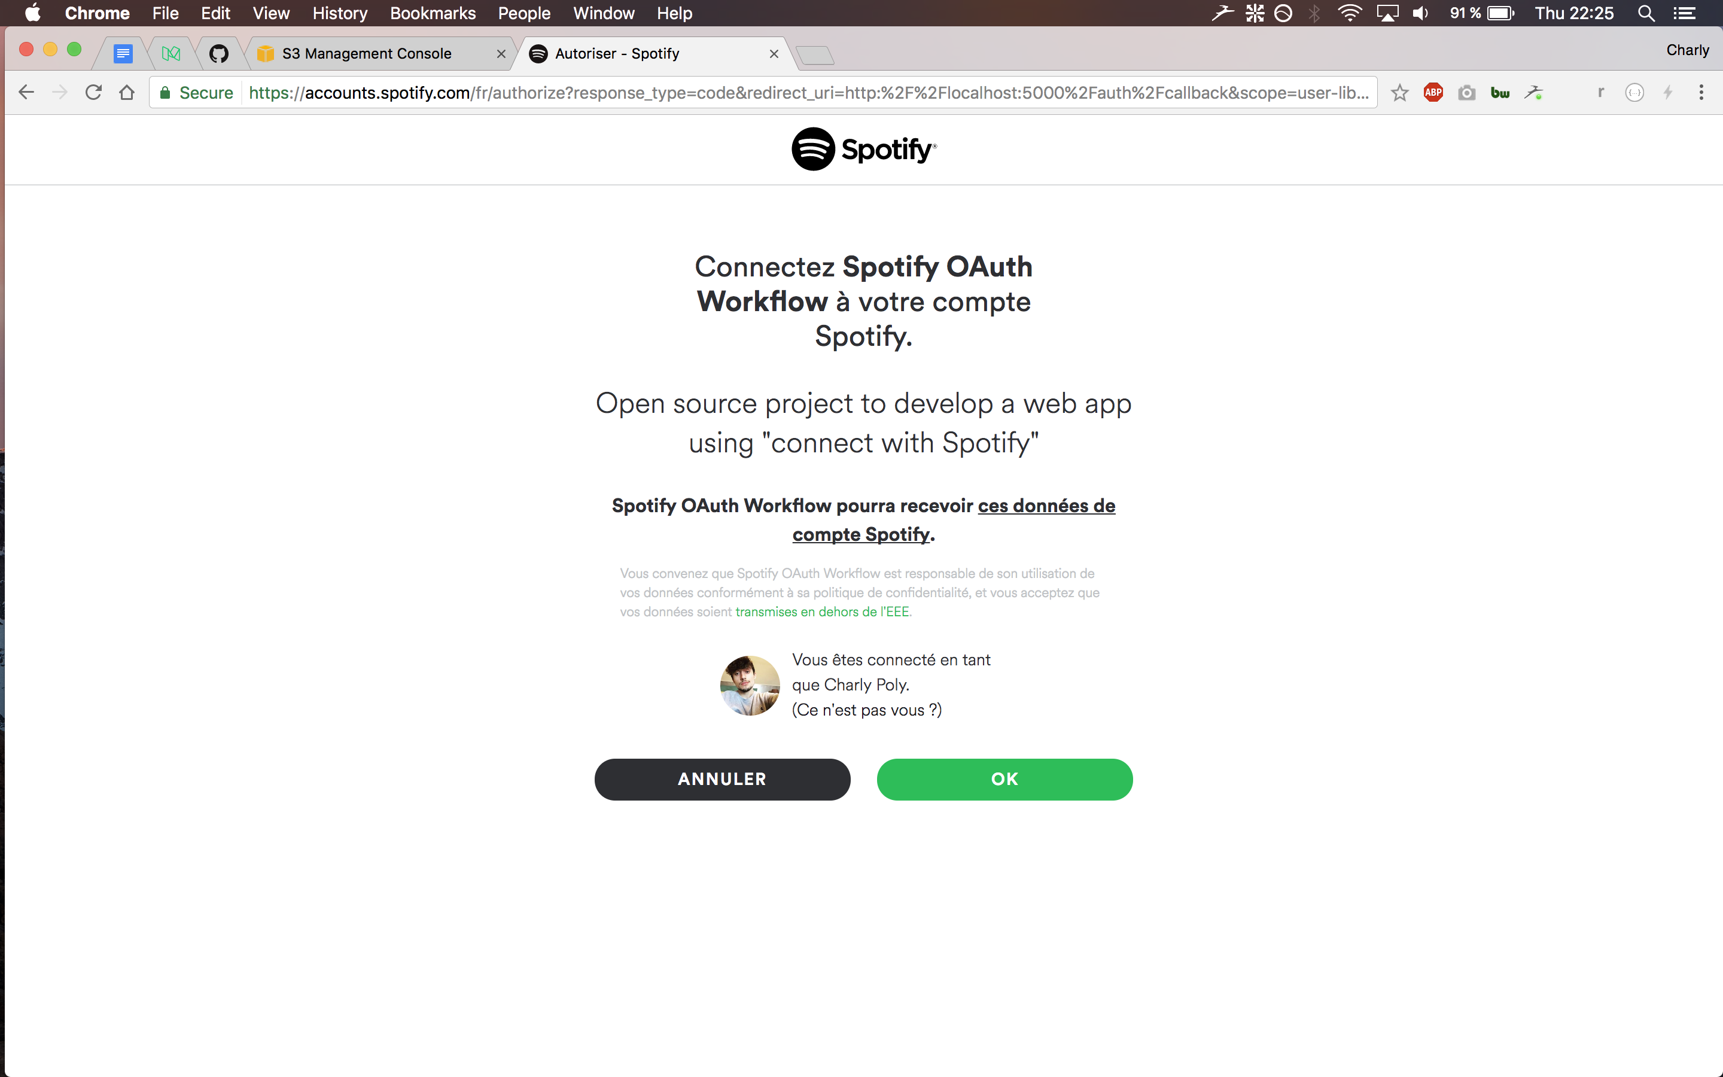Reload the current page
The height and width of the screenshot is (1077, 1723).
point(93,93)
